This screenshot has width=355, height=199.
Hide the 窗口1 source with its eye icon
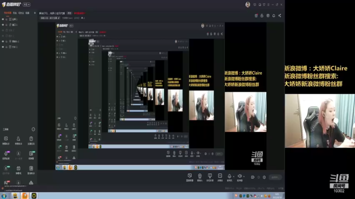(x=3, y=25)
